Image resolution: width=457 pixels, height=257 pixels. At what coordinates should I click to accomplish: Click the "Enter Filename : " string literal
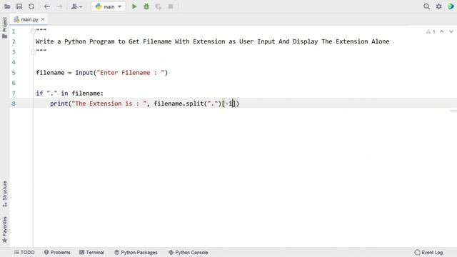(x=131, y=73)
